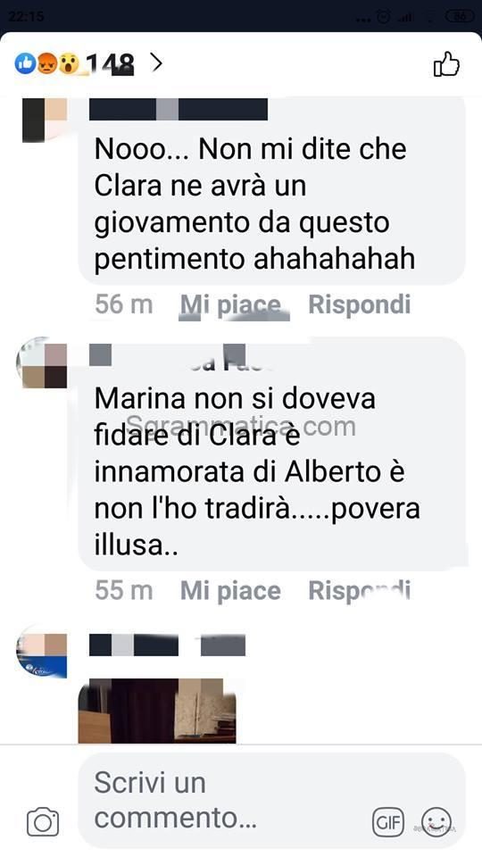Expand reactions list with chevron arrow
Image resolution: width=482 pixels, height=857 pixels.
click(157, 63)
